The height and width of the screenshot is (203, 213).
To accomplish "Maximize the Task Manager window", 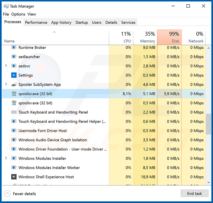I will click(188, 6).
